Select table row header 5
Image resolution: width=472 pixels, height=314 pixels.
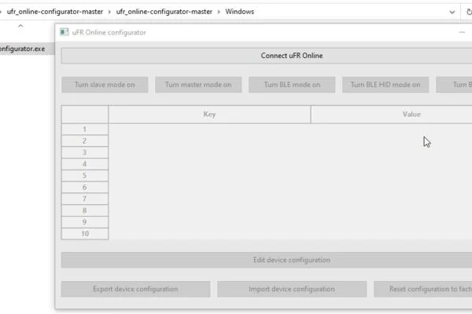[85, 176]
